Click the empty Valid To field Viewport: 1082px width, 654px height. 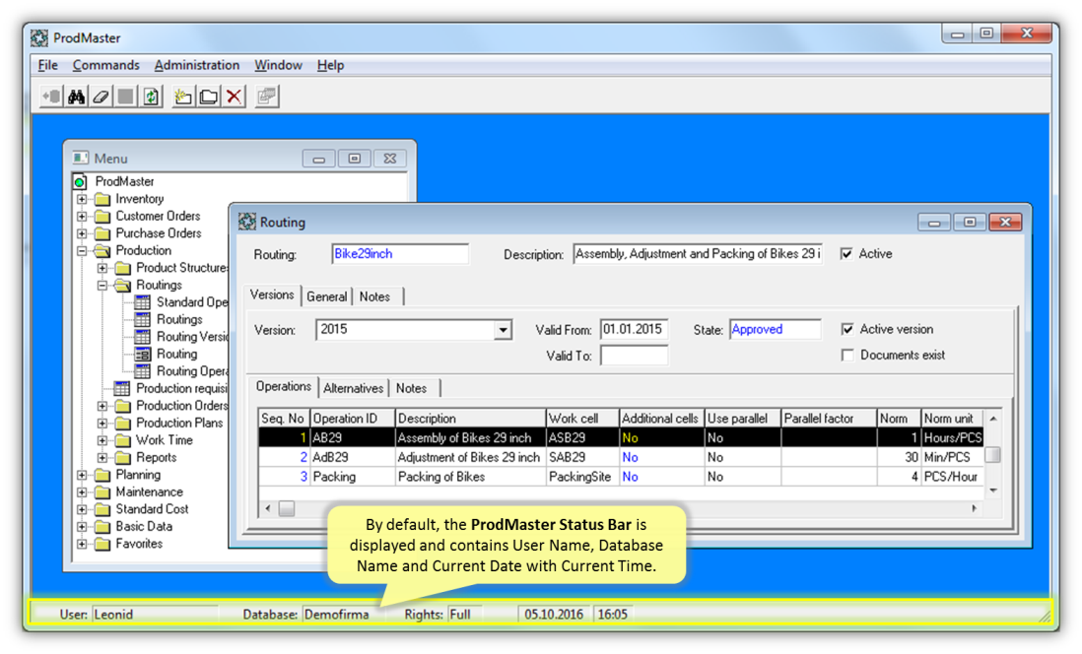pos(635,356)
